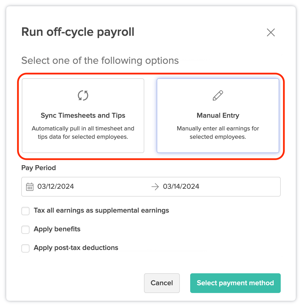Viewport: 302px width, 307px height.
Task: Click the arrow icon between the pay period dates
Action: click(x=155, y=186)
